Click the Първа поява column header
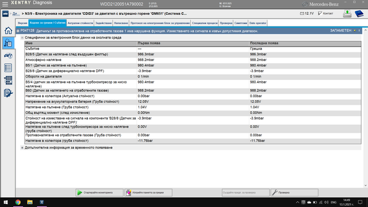This screenshot has height=207, width=368. click(193, 43)
